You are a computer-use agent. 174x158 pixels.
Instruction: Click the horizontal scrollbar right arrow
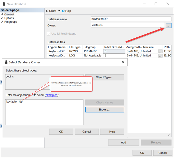coord(169,135)
